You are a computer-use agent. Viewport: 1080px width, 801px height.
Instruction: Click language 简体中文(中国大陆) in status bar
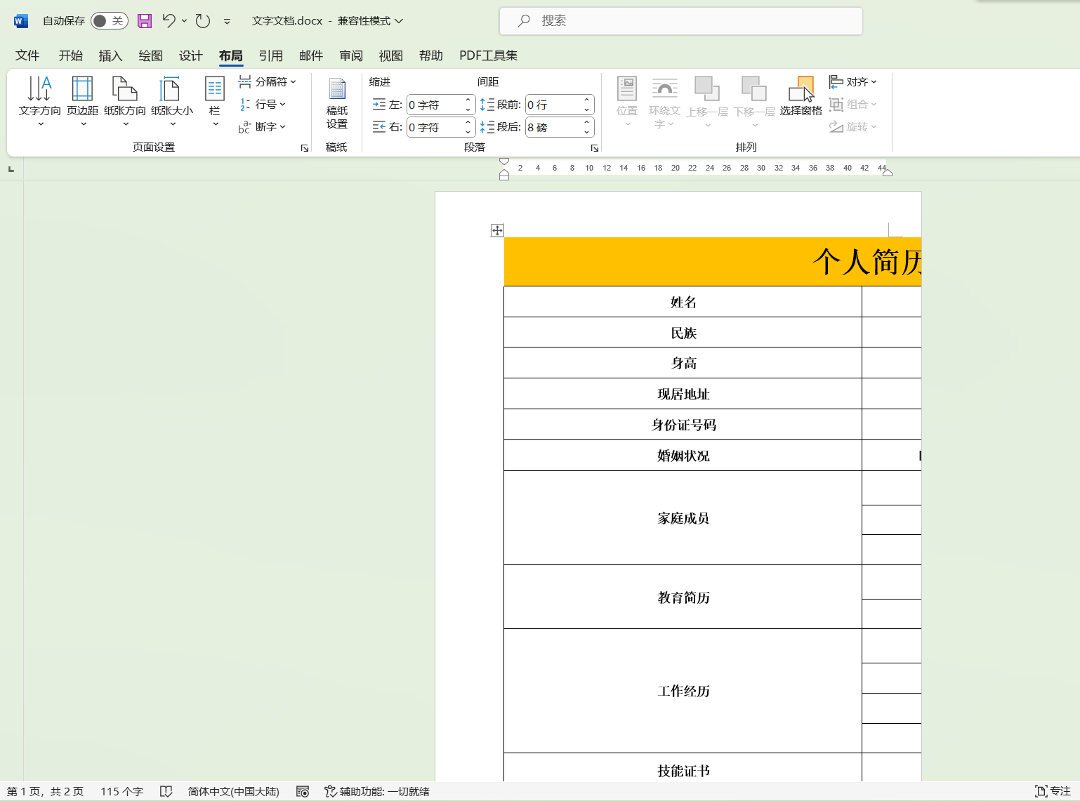click(x=234, y=791)
